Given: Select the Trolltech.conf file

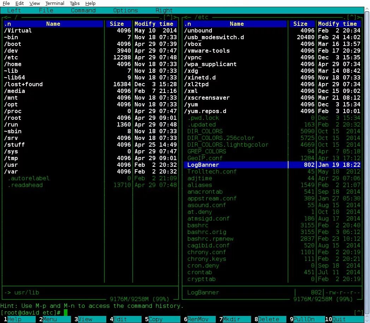Looking at the screenshot, I should pos(272,172).
